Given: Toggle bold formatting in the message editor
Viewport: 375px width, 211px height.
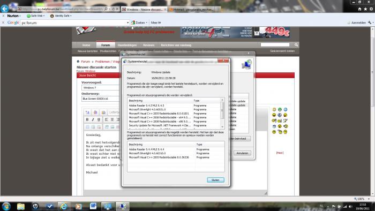Looking at the screenshot, I should coord(87,119).
